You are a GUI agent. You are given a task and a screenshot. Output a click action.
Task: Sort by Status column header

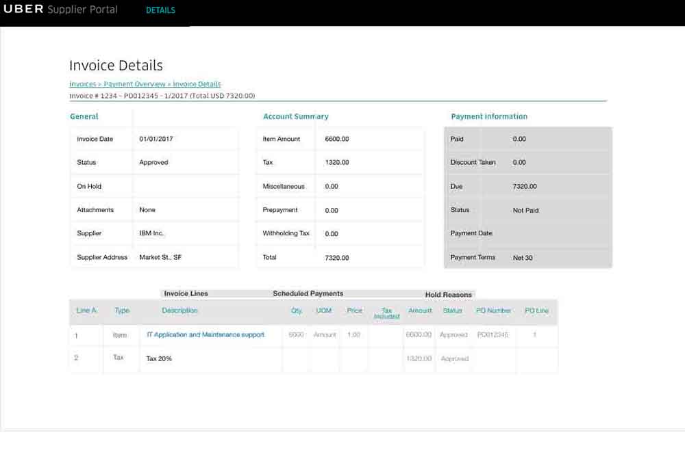(452, 310)
